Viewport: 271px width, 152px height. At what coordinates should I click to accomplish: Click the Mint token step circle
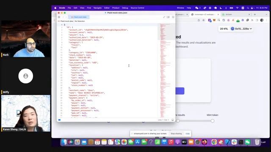[213, 121]
